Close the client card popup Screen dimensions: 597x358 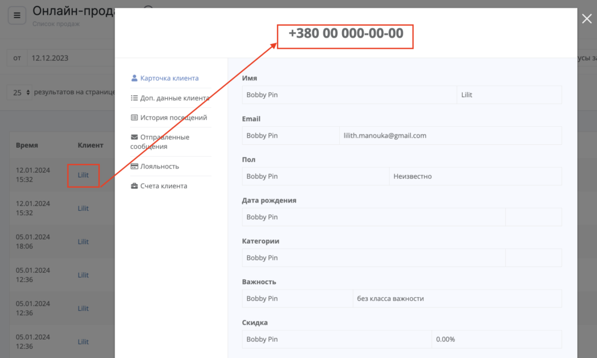(x=586, y=18)
